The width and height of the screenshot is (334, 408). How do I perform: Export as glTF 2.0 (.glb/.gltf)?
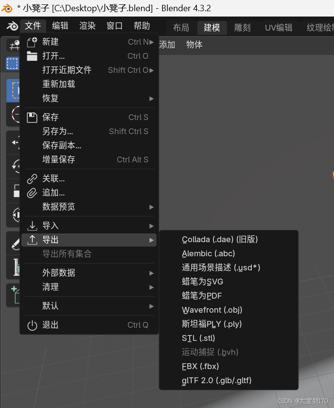(x=229, y=380)
